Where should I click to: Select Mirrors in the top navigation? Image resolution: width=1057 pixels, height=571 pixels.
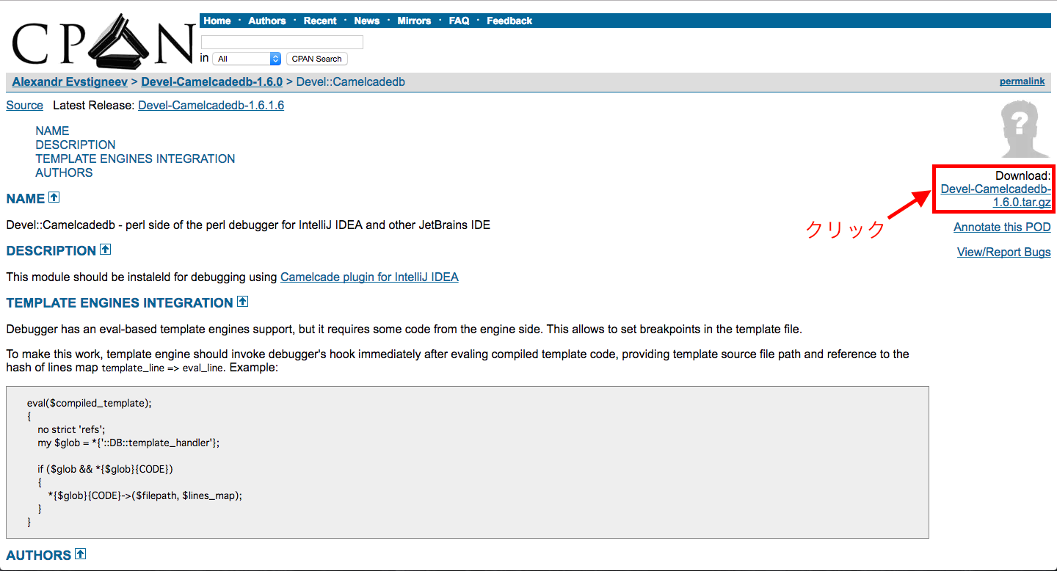pos(414,21)
